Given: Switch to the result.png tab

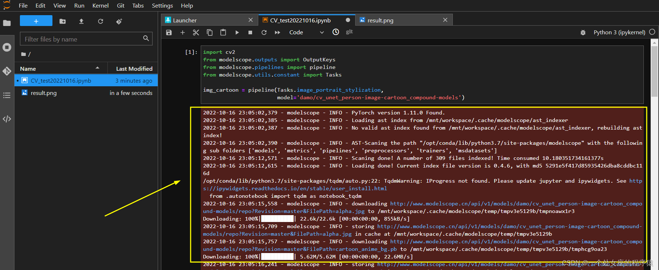Looking at the screenshot, I should (380, 21).
